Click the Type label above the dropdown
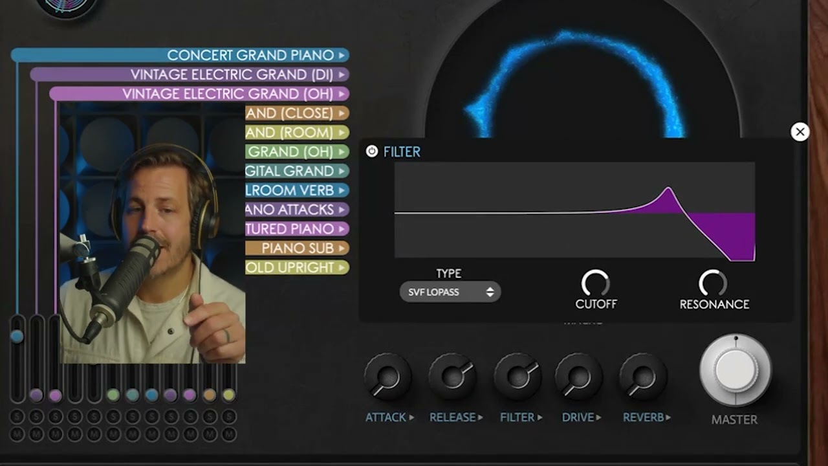828x466 pixels. (x=449, y=274)
